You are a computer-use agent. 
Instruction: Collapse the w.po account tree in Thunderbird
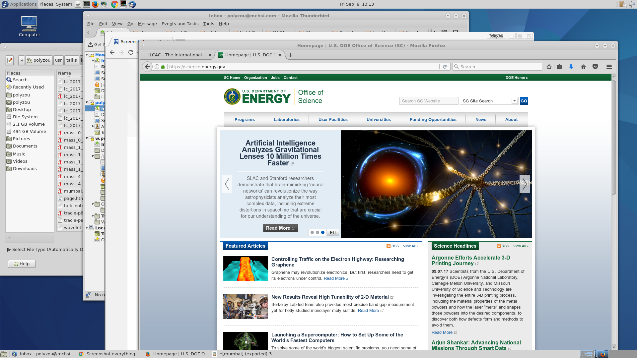pos(87,138)
